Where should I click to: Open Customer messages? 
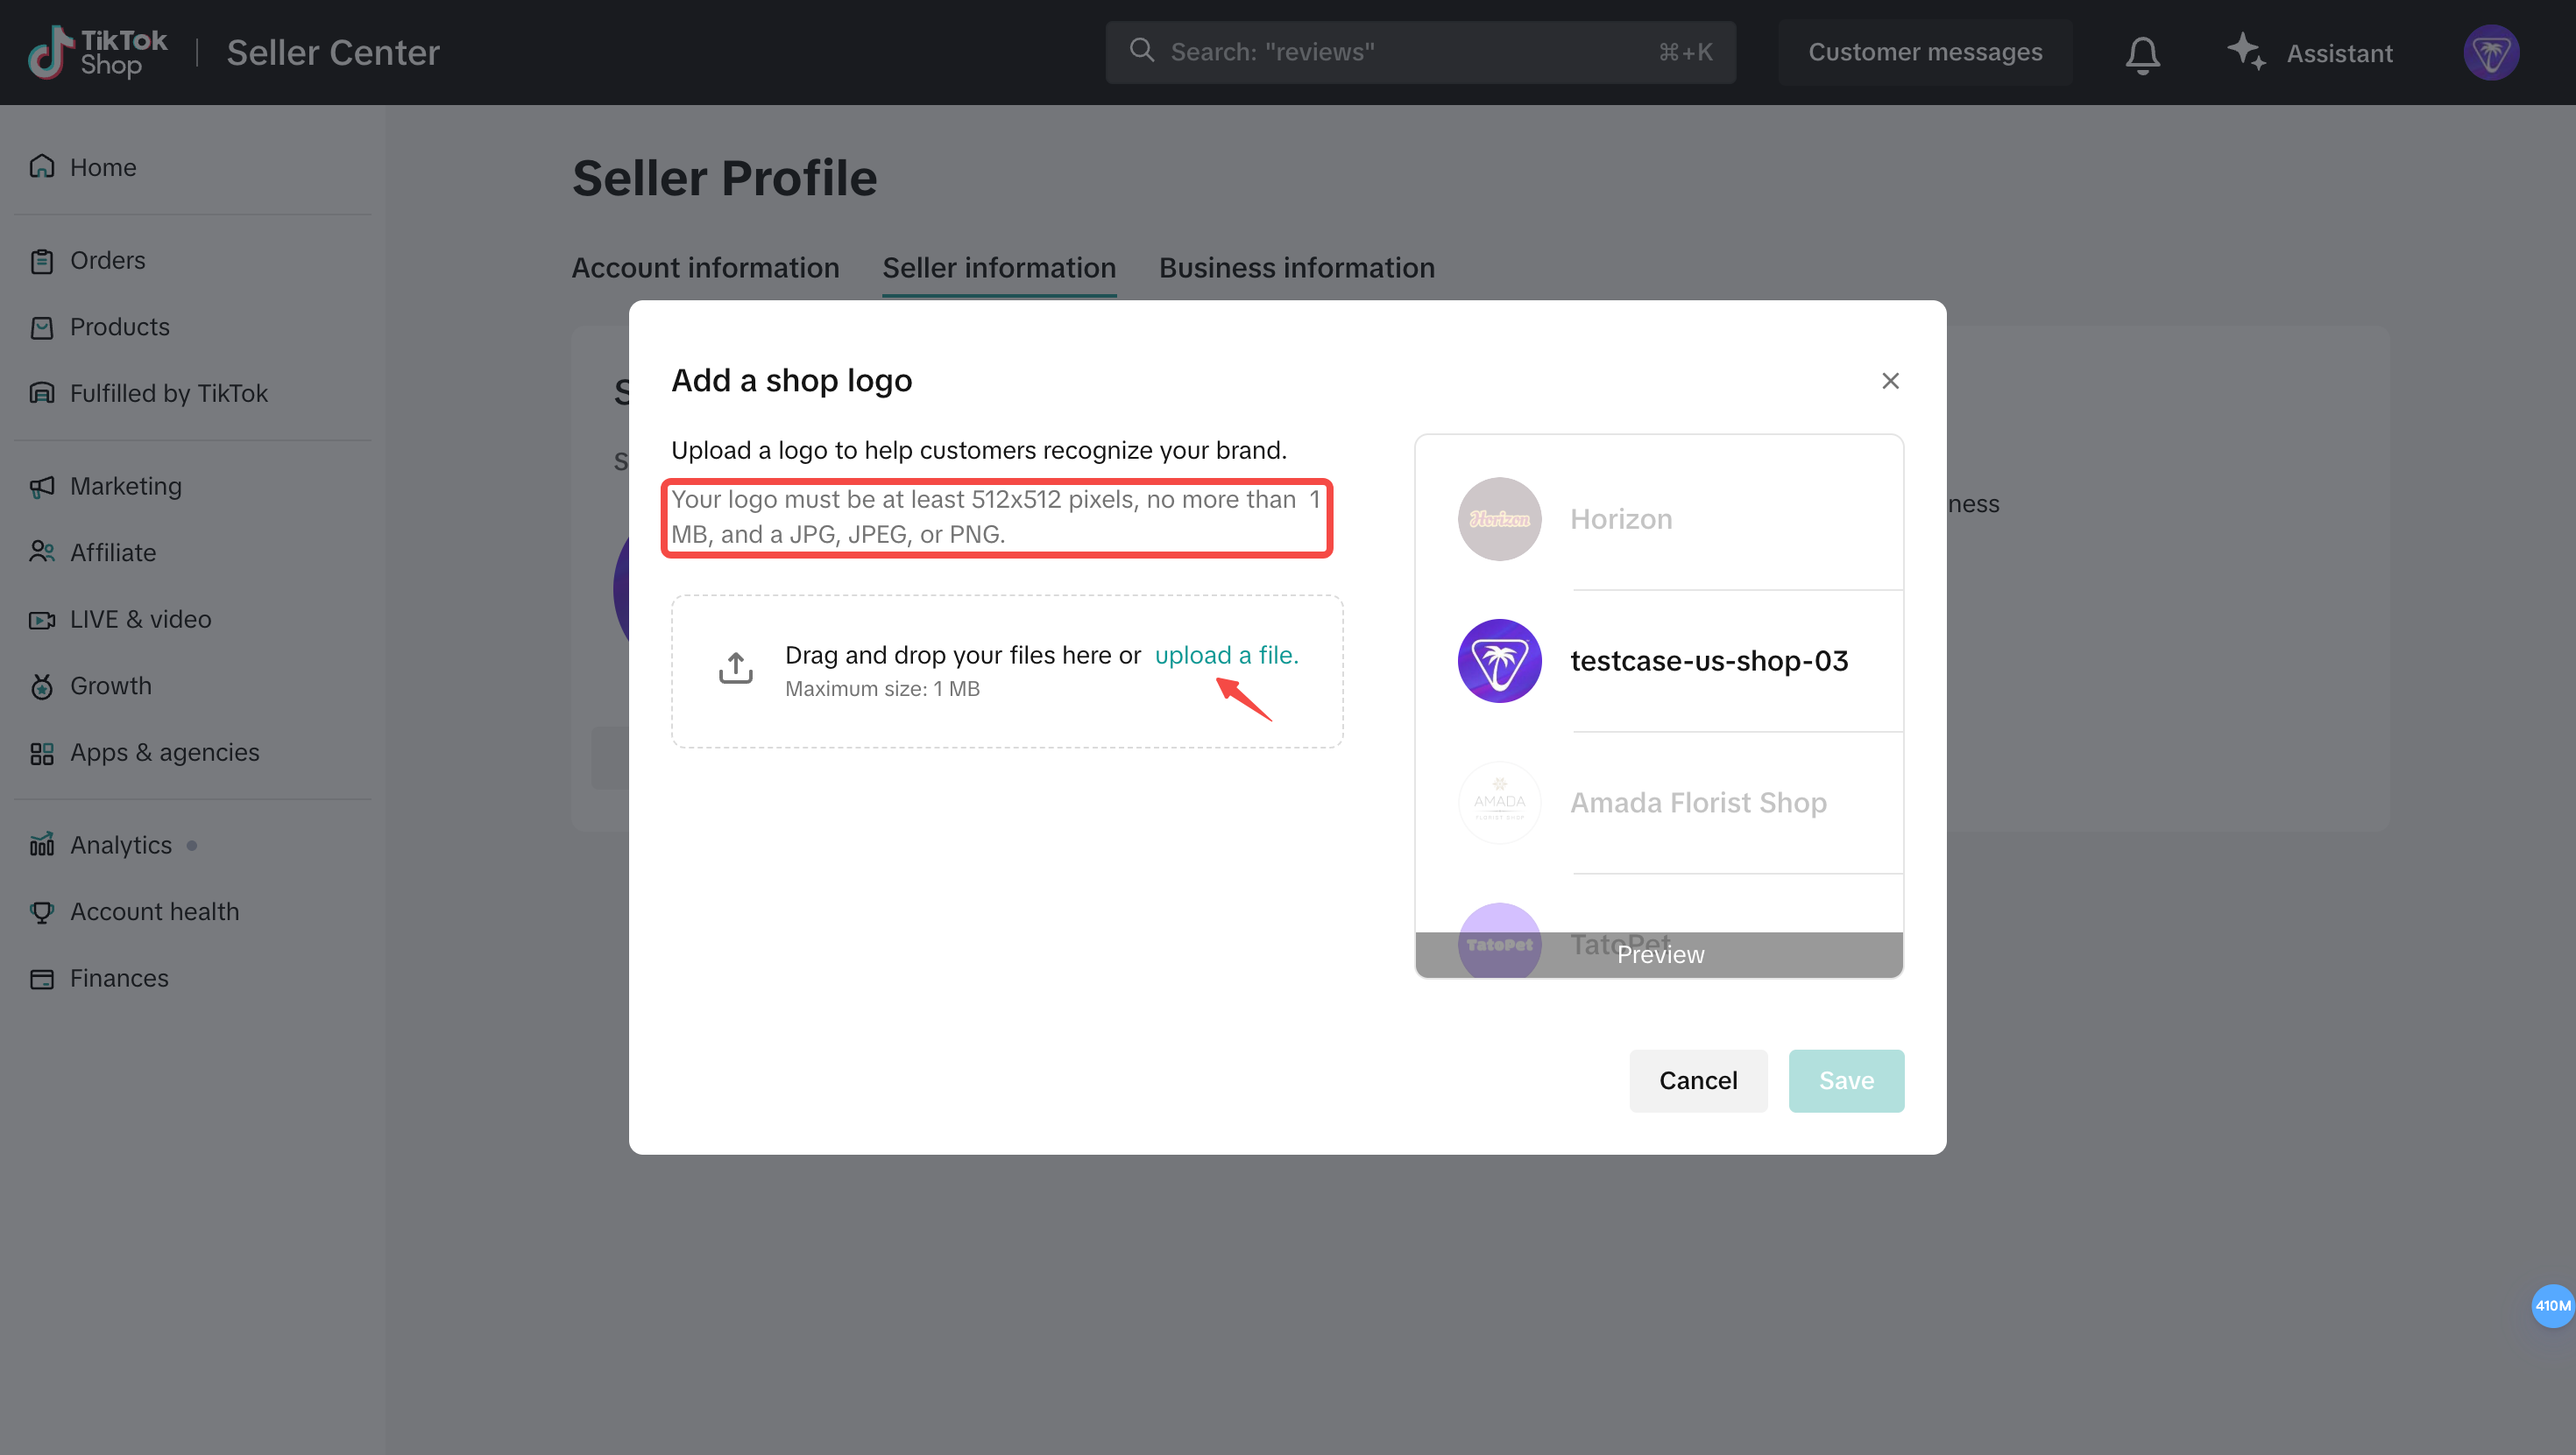pyautogui.click(x=1924, y=52)
